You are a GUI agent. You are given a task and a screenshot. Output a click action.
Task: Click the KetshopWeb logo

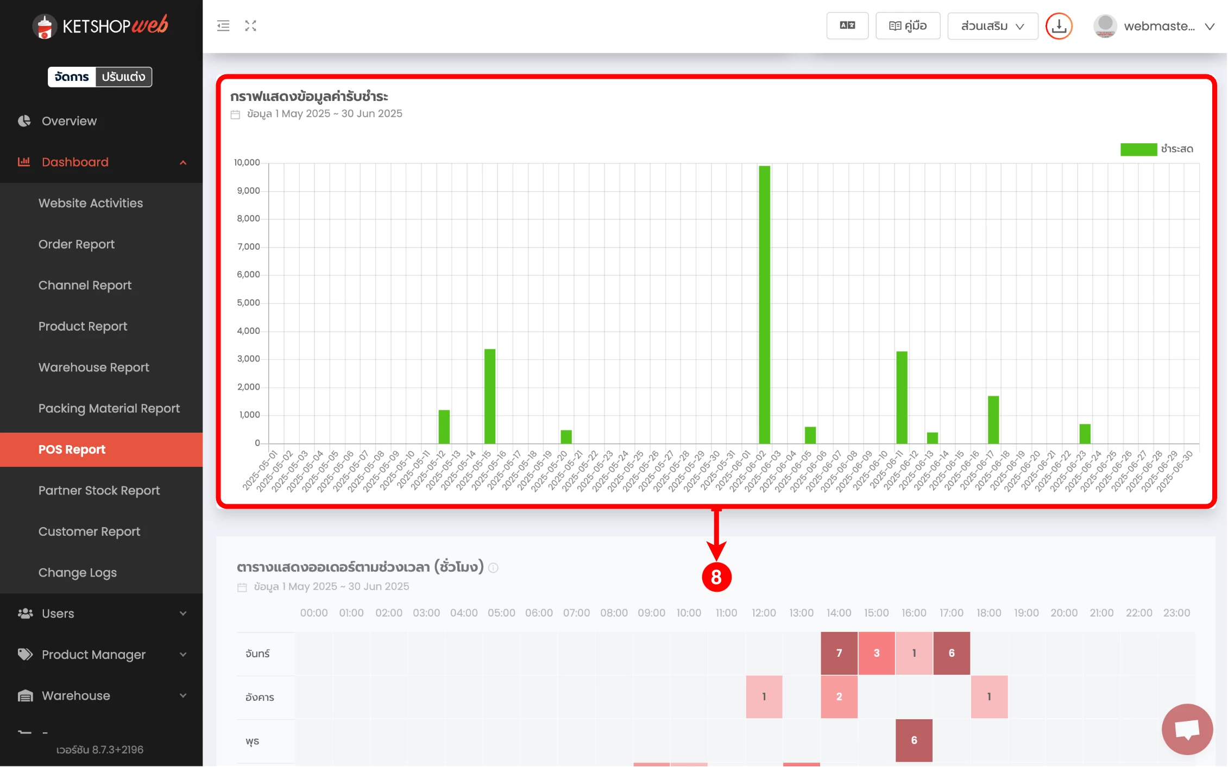pos(101,26)
